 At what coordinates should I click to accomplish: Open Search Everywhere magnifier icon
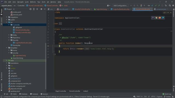pyautogui.click(x=170, y=5)
